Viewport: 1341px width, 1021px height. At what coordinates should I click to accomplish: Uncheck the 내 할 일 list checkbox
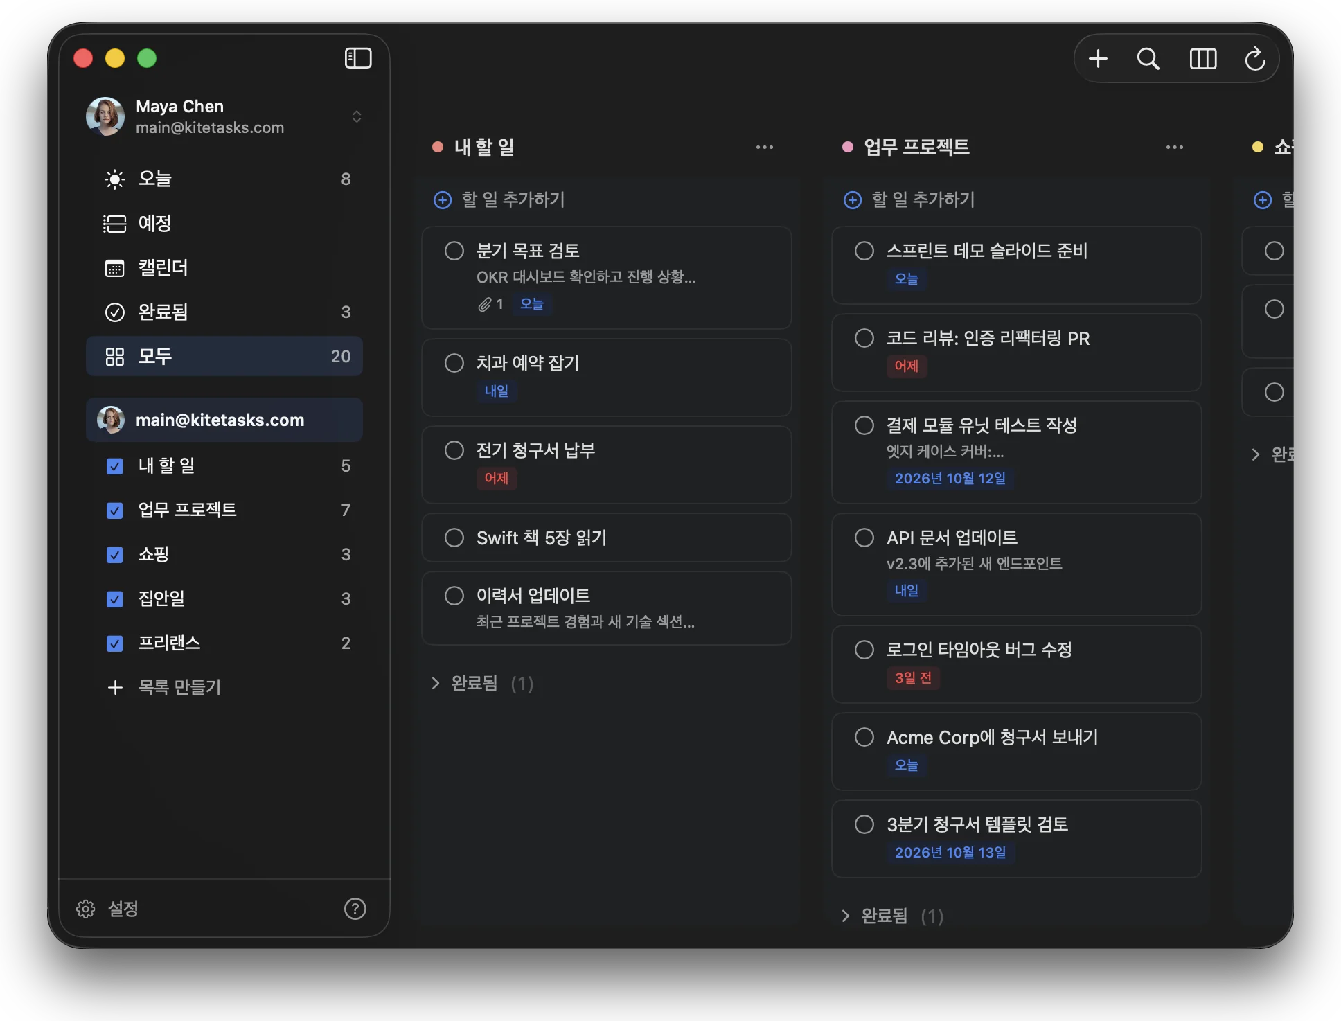[x=115, y=466]
